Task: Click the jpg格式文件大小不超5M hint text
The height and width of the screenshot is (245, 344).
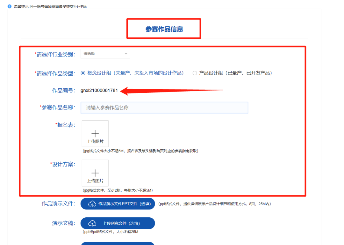Action: point(140,151)
